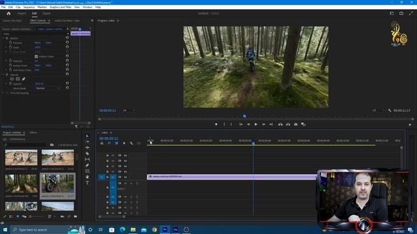Switch to the Import workspace
The width and height of the screenshot is (417, 234).
[22, 13]
